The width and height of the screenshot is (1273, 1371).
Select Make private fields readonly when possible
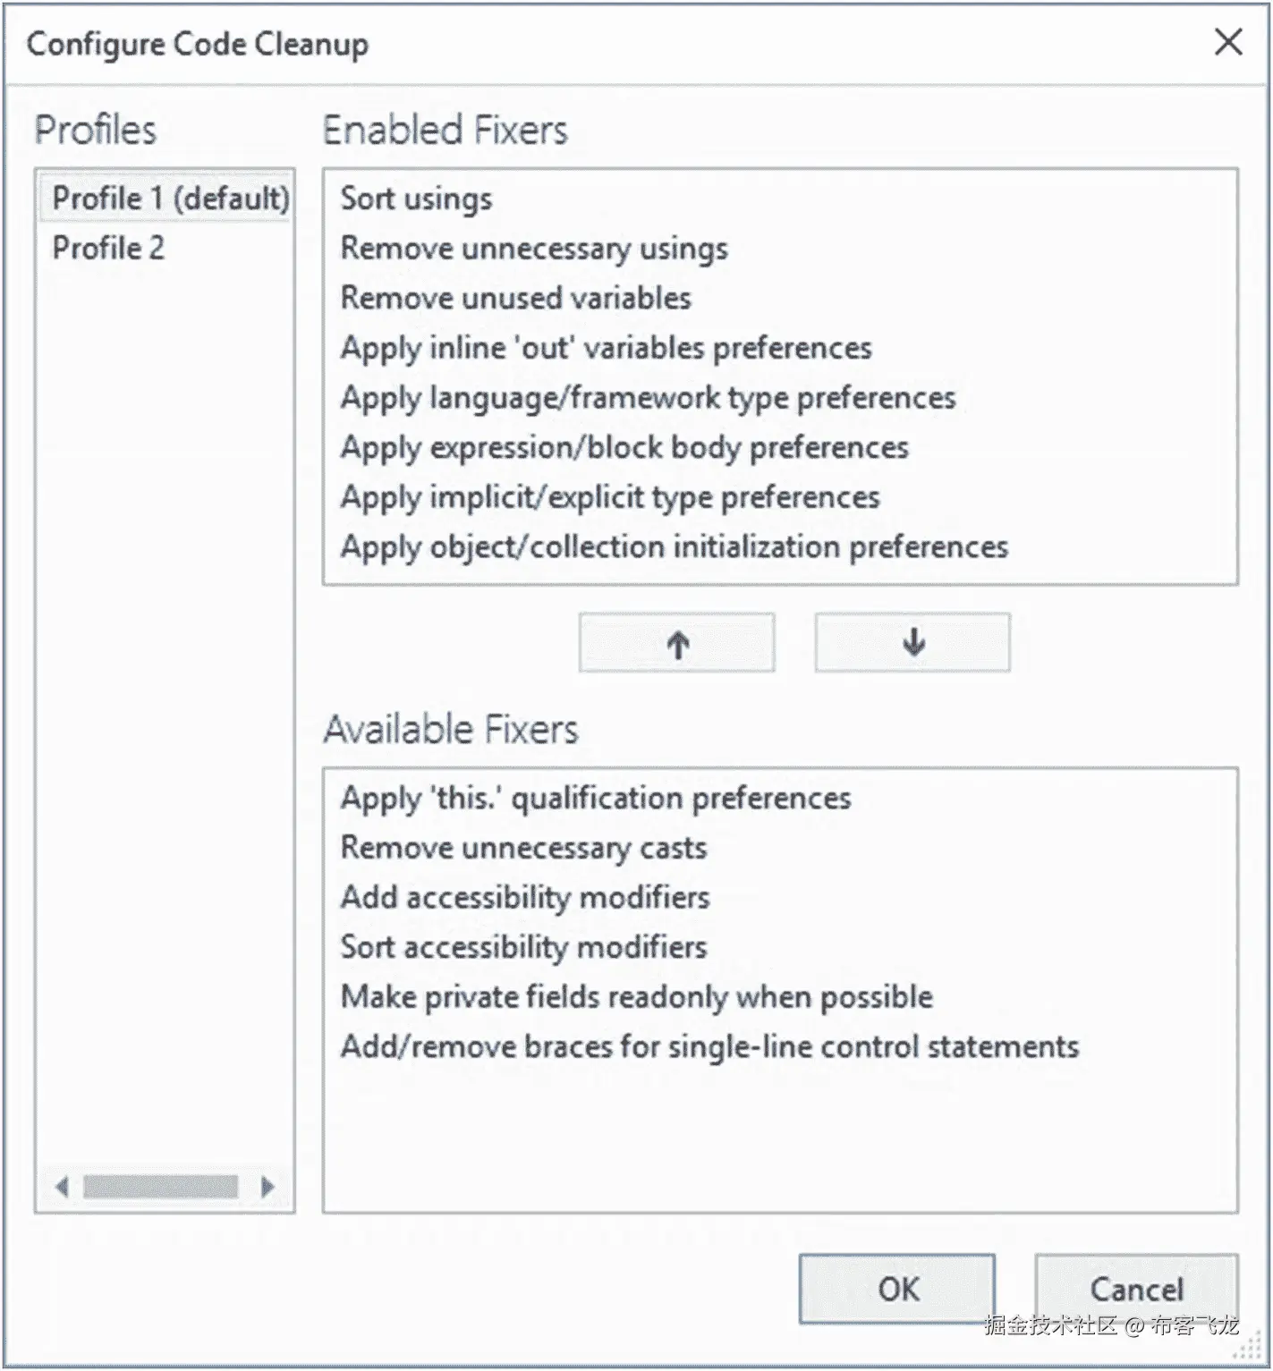coord(636,996)
